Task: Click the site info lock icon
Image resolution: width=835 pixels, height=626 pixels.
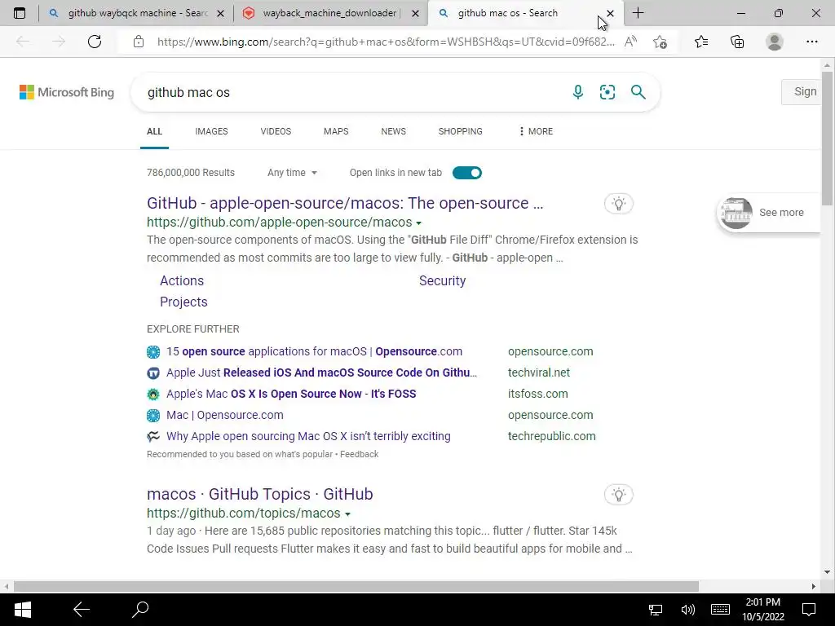Action: tap(139, 42)
